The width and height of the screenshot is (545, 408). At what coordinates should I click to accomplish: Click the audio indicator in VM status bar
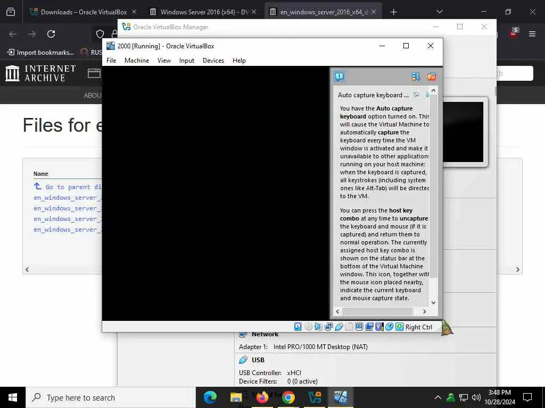tap(318, 327)
